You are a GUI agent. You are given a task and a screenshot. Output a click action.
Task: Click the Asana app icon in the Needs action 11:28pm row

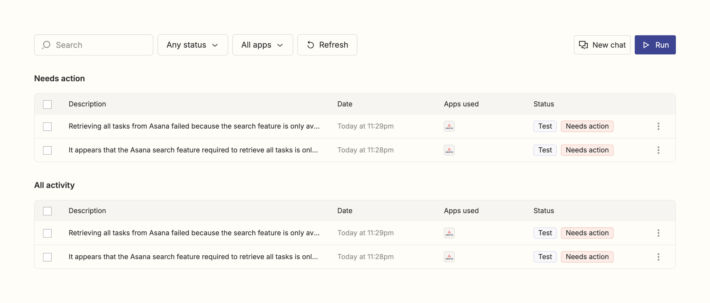tap(449, 150)
